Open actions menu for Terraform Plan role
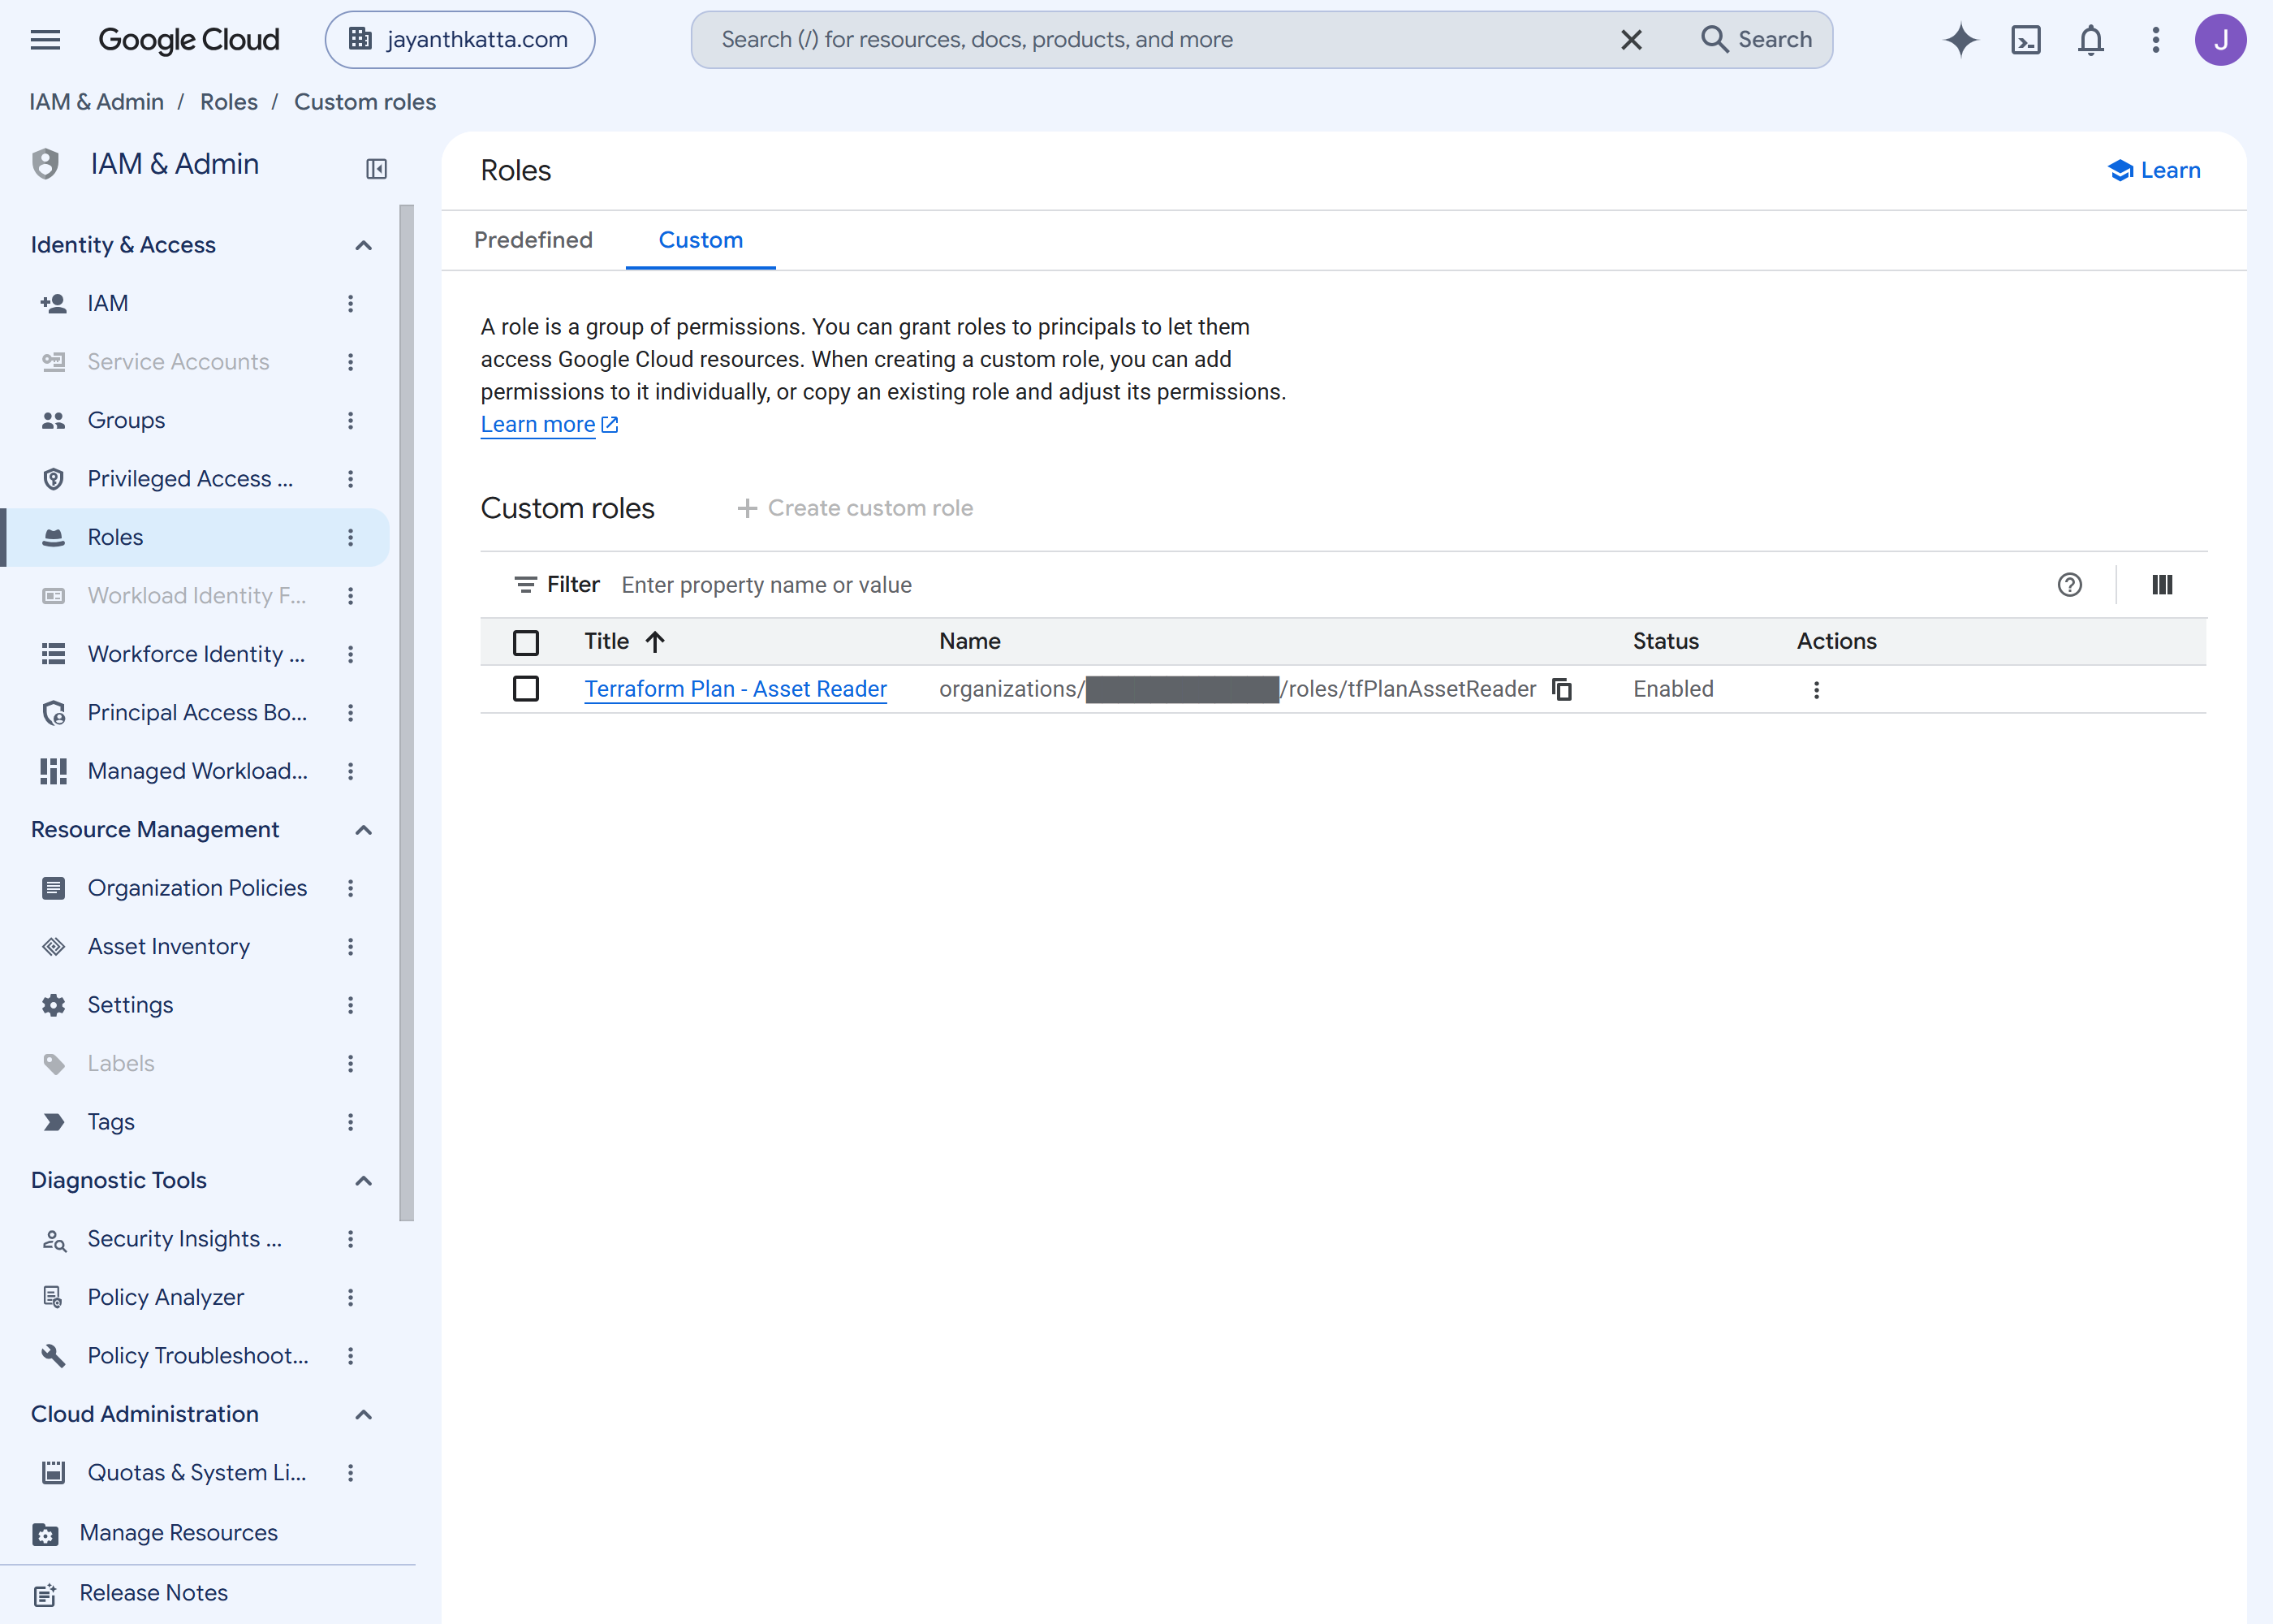This screenshot has width=2273, height=1624. (x=1816, y=689)
